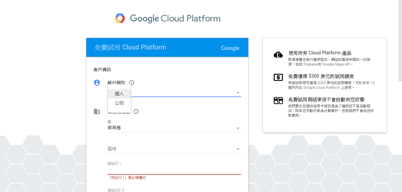Open the info icon beside the address heading

pyautogui.click(x=136, y=111)
